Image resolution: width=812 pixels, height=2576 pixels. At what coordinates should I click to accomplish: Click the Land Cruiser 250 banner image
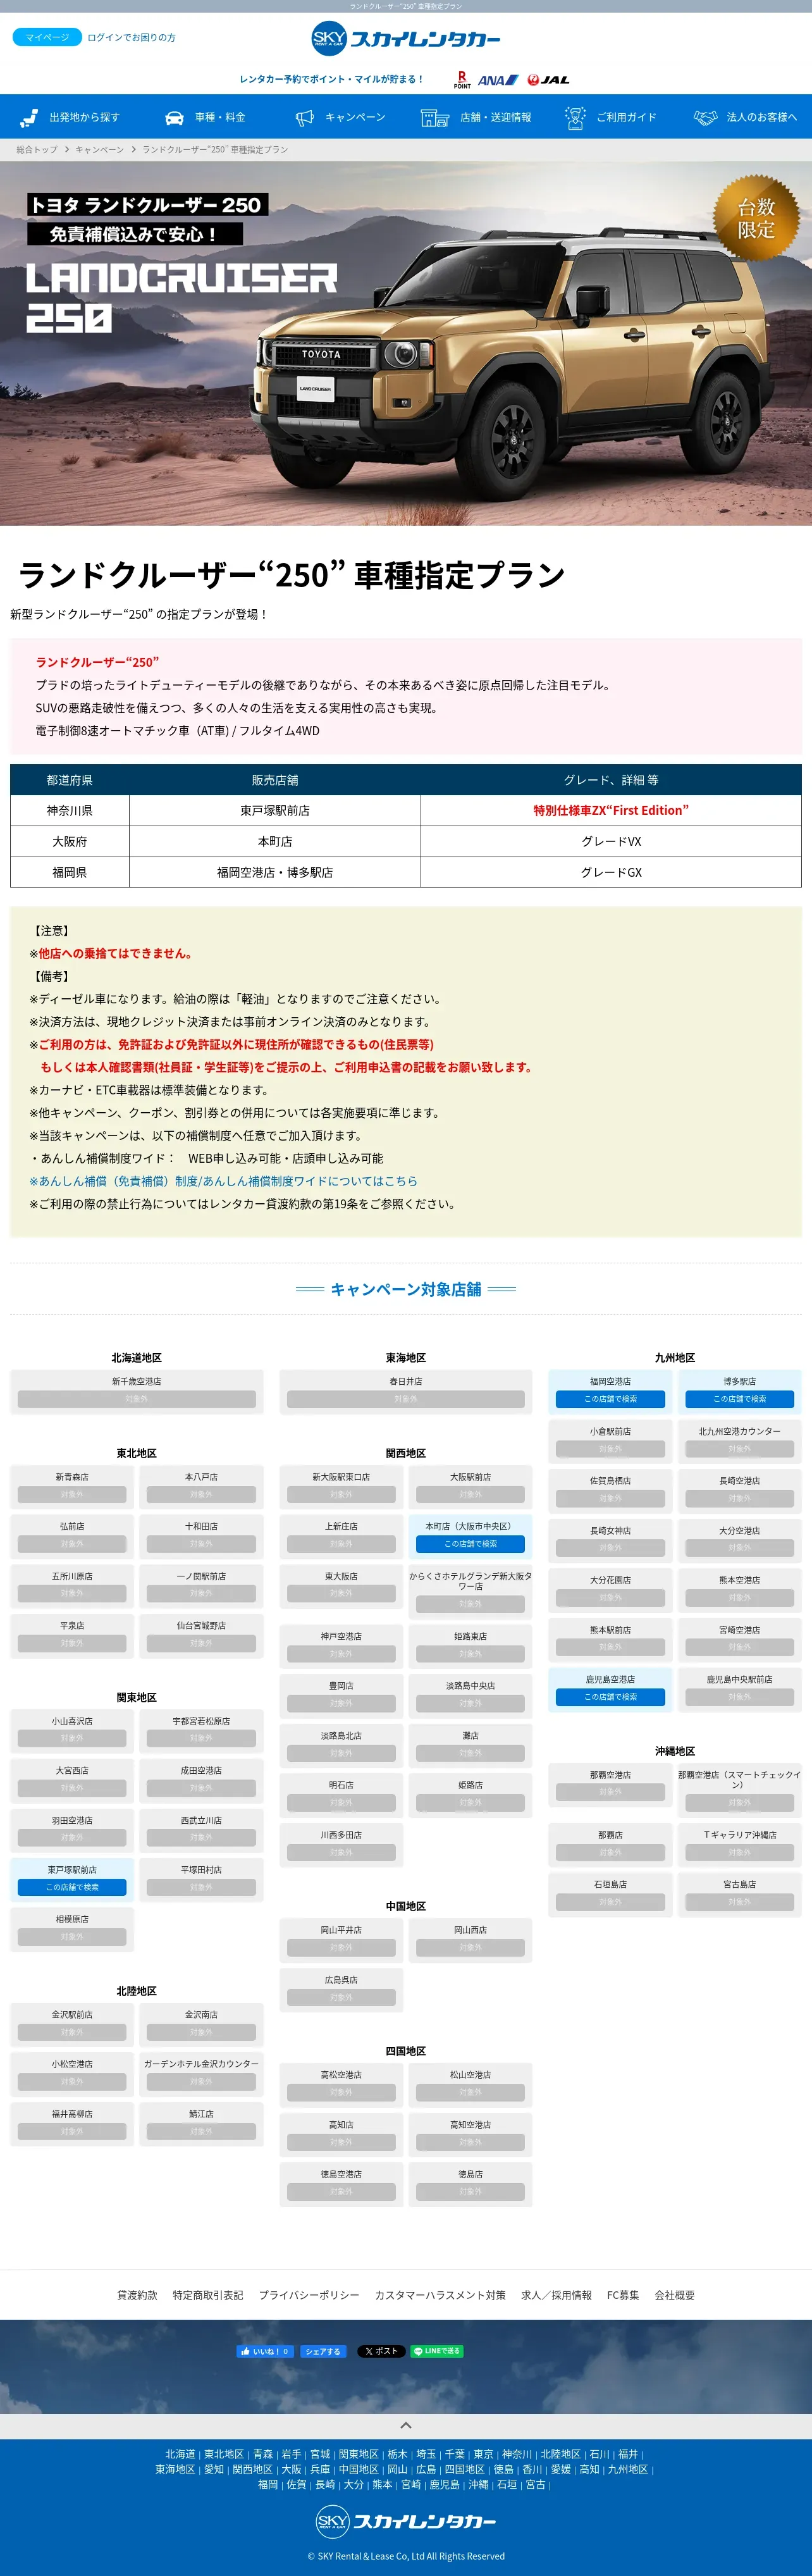pyautogui.click(x=406, y=343)
